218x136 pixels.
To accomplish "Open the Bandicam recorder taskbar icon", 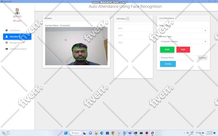I will coord(147,133).
